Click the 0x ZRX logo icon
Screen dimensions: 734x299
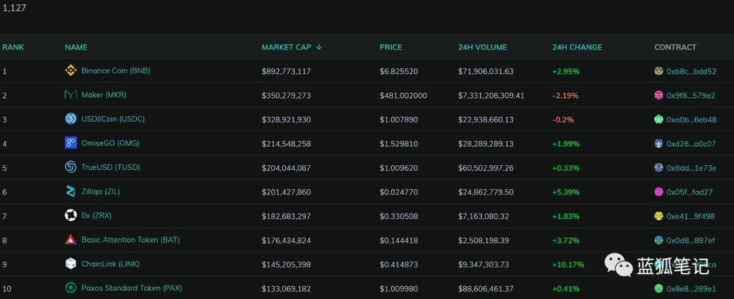pyautogui.click(x=71, y=215)
